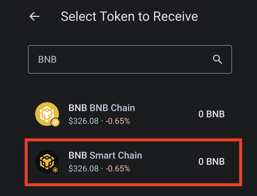
Task: Click the bold BNB symbol in the Smart Chain row
Action: pyautogui.click(x=78, y=155)
